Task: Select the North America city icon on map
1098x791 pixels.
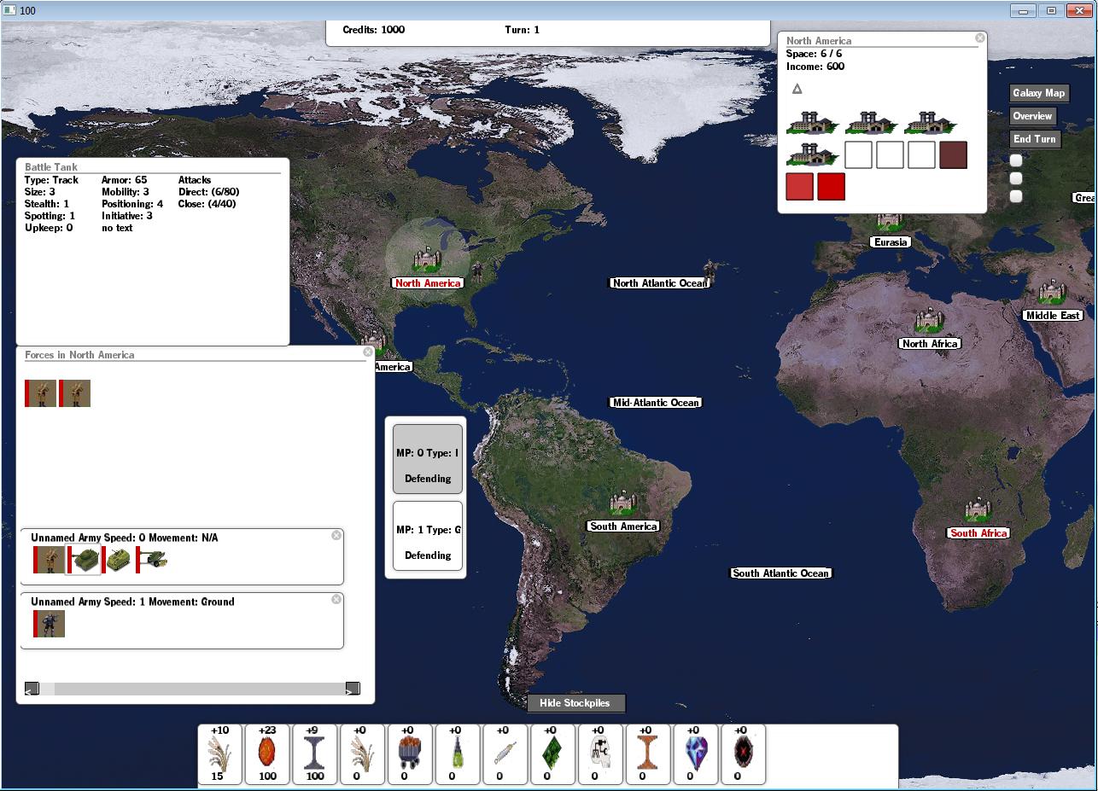Action: [x=427, y=259]
